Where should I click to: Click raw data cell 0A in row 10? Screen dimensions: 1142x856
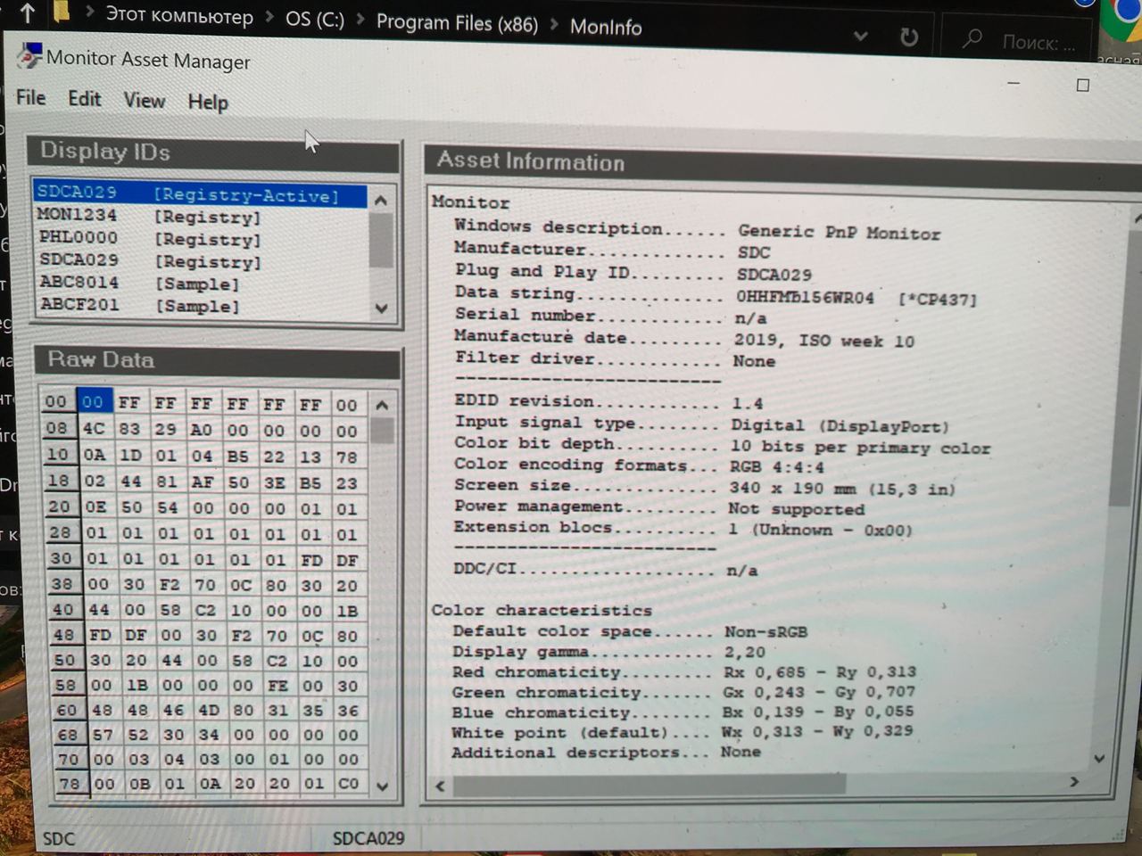coord(95,455)
